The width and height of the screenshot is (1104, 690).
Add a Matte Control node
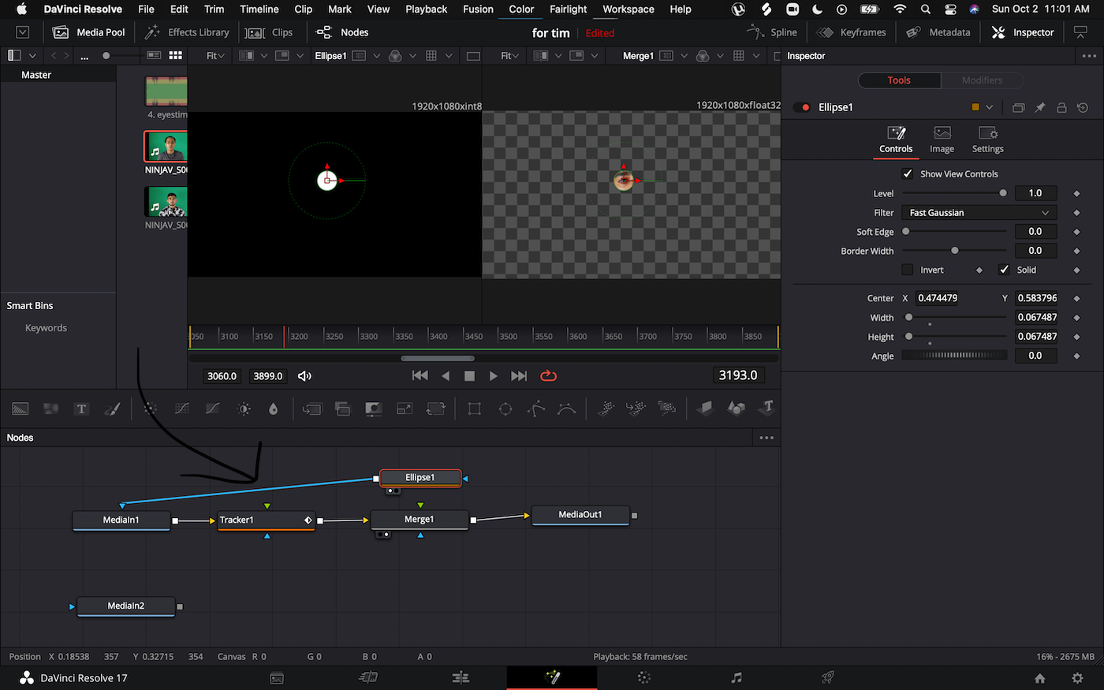[x=374, y=408]
